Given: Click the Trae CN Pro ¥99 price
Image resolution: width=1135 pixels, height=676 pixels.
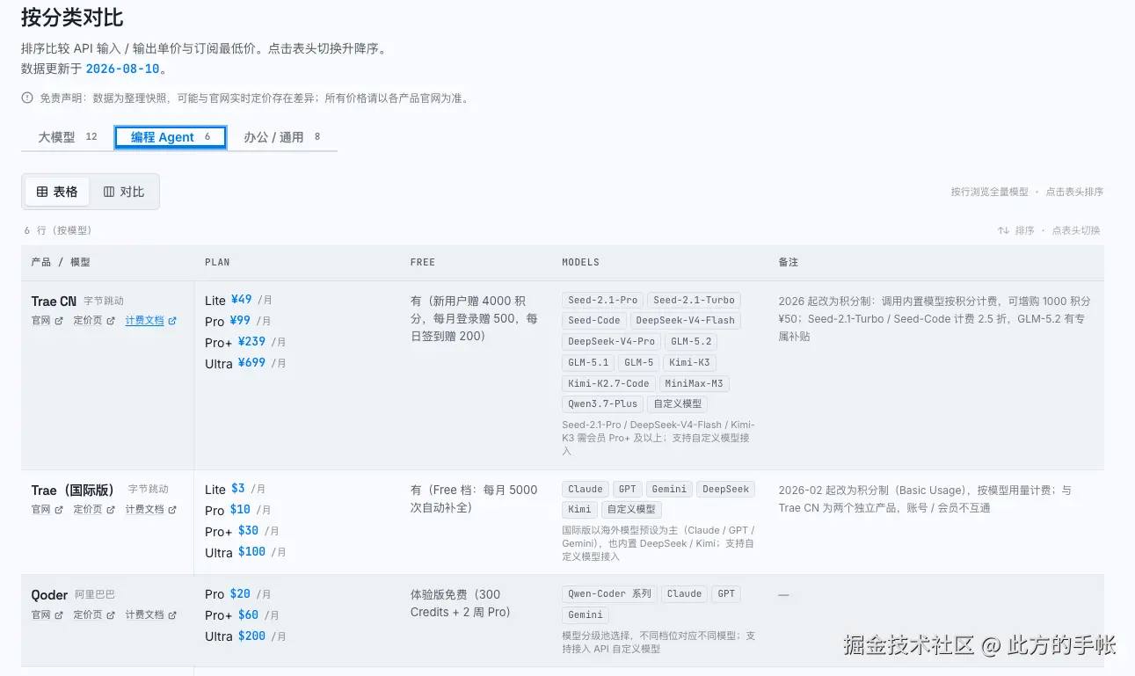Looking at the screenshot, I should [x=238, y=322].
